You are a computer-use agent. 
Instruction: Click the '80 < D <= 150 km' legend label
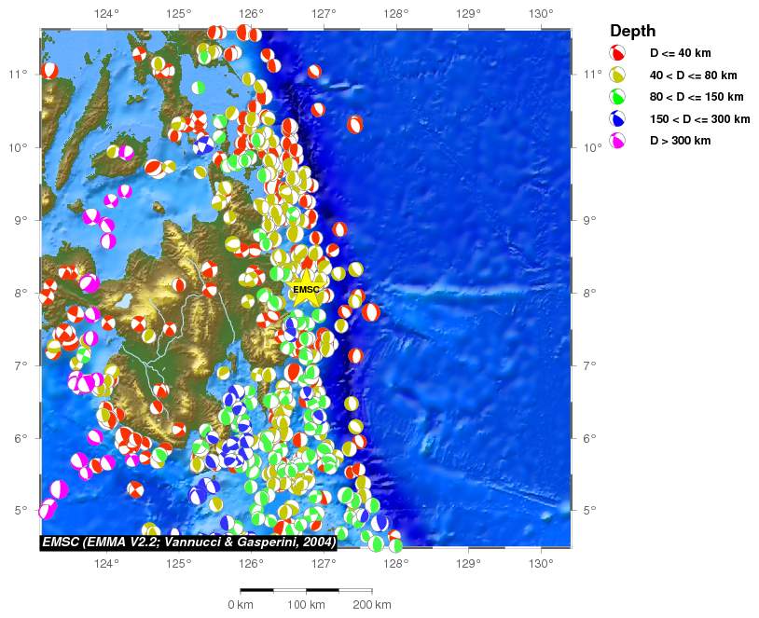697,97
